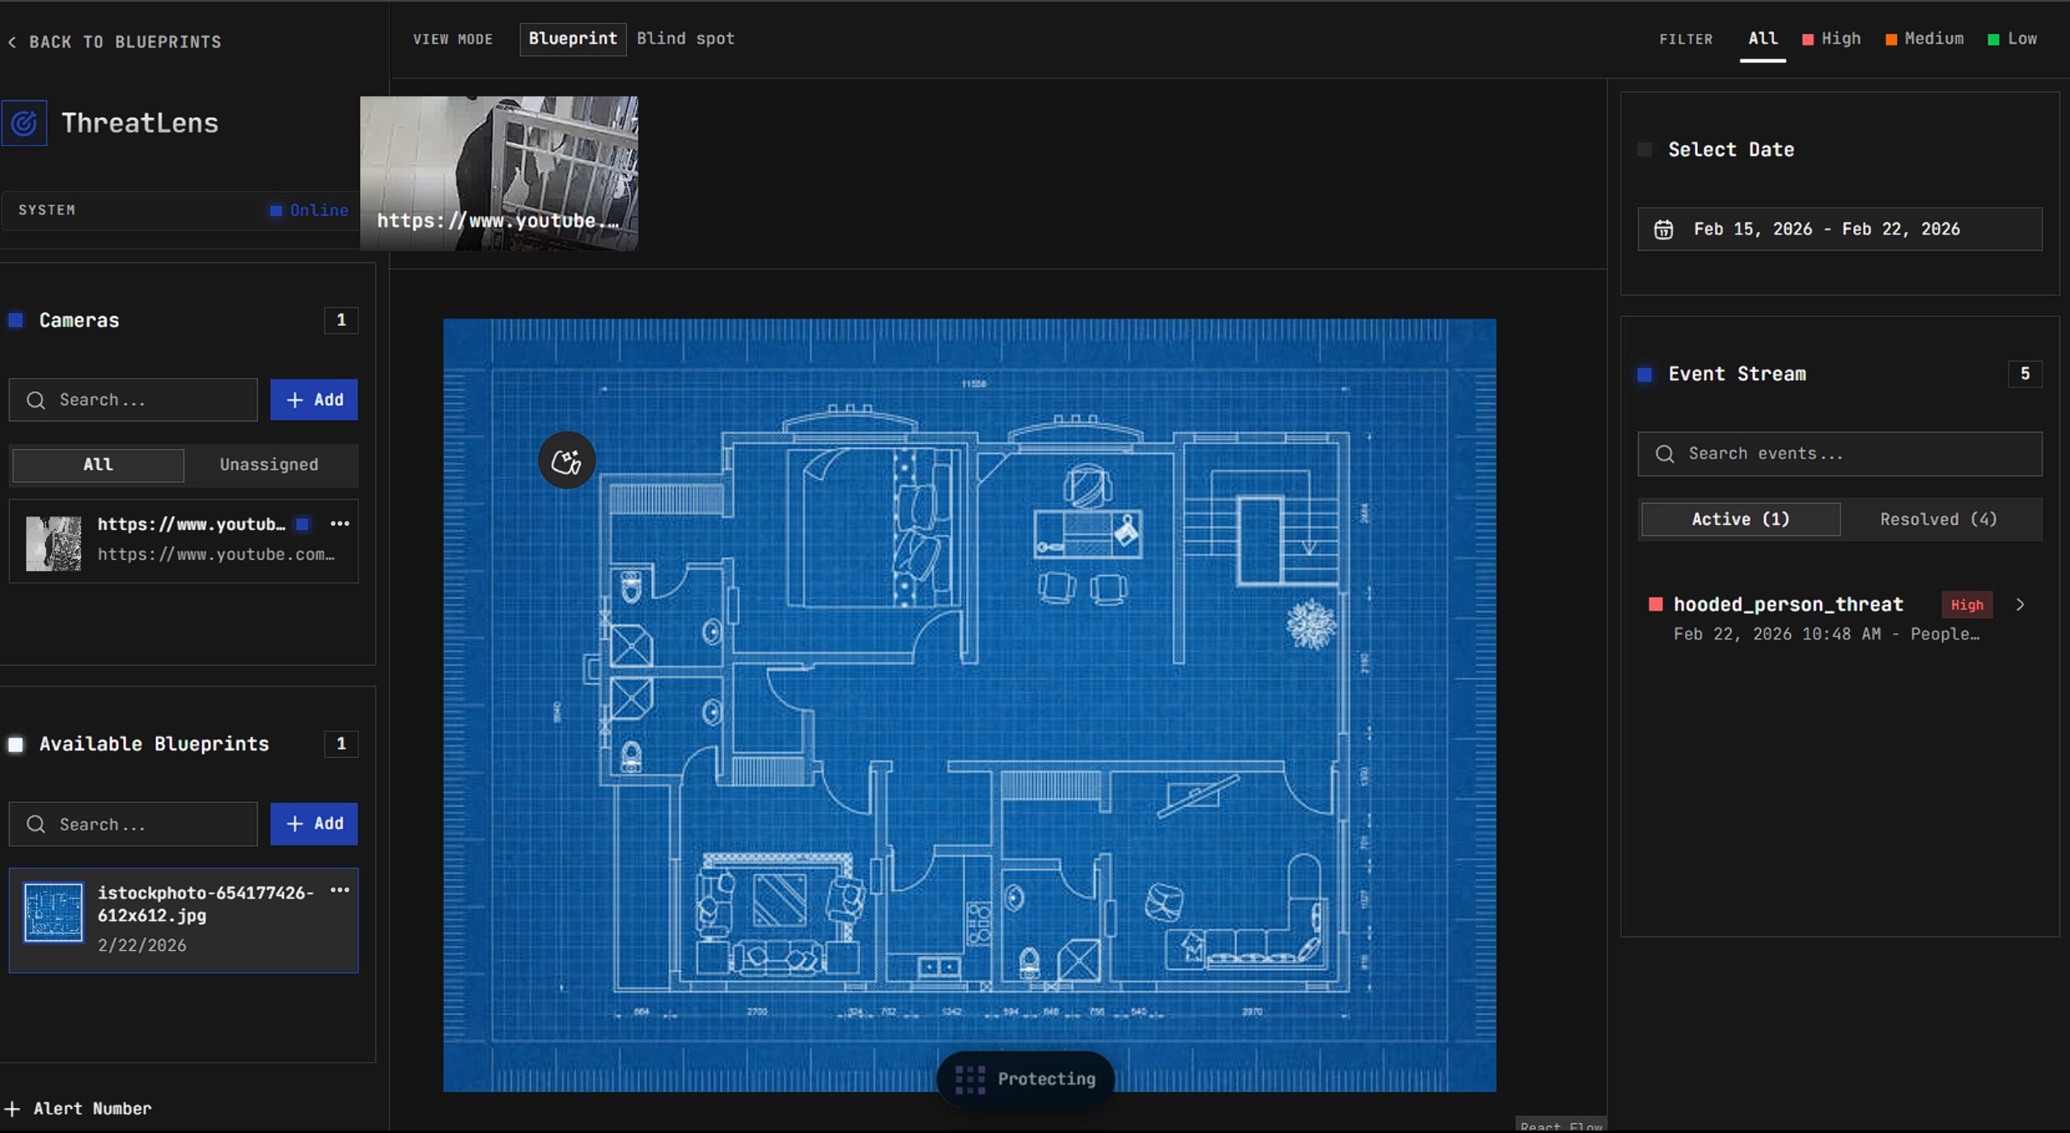The image size is (2070, 1133).
Task: Open the three-dot menu for the istockphoto blueprint
Action: [340, 890]
